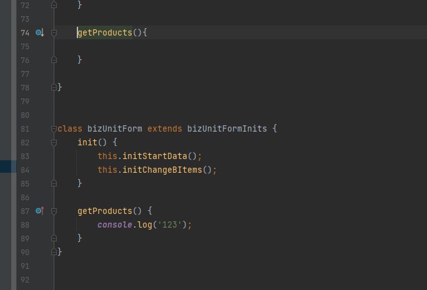The width and height of the screenshot is (427, 290).
Task: Click the fold end marker on line 85
Action: coord(54,183)
